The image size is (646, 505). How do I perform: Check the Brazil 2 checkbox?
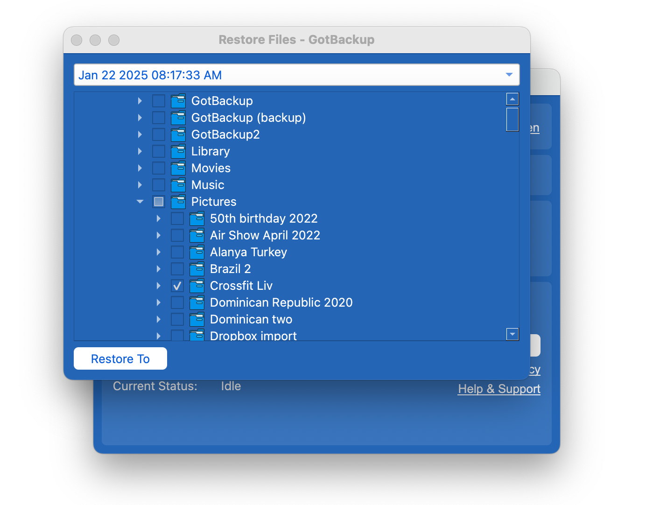click(177, 269)
